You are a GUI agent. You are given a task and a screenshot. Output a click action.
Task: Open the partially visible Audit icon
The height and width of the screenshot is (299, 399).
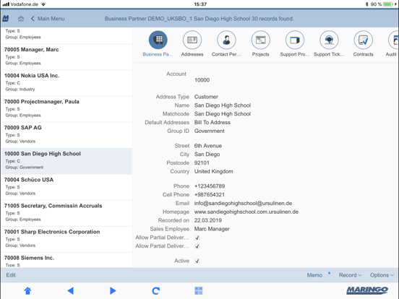coord(393,40)
